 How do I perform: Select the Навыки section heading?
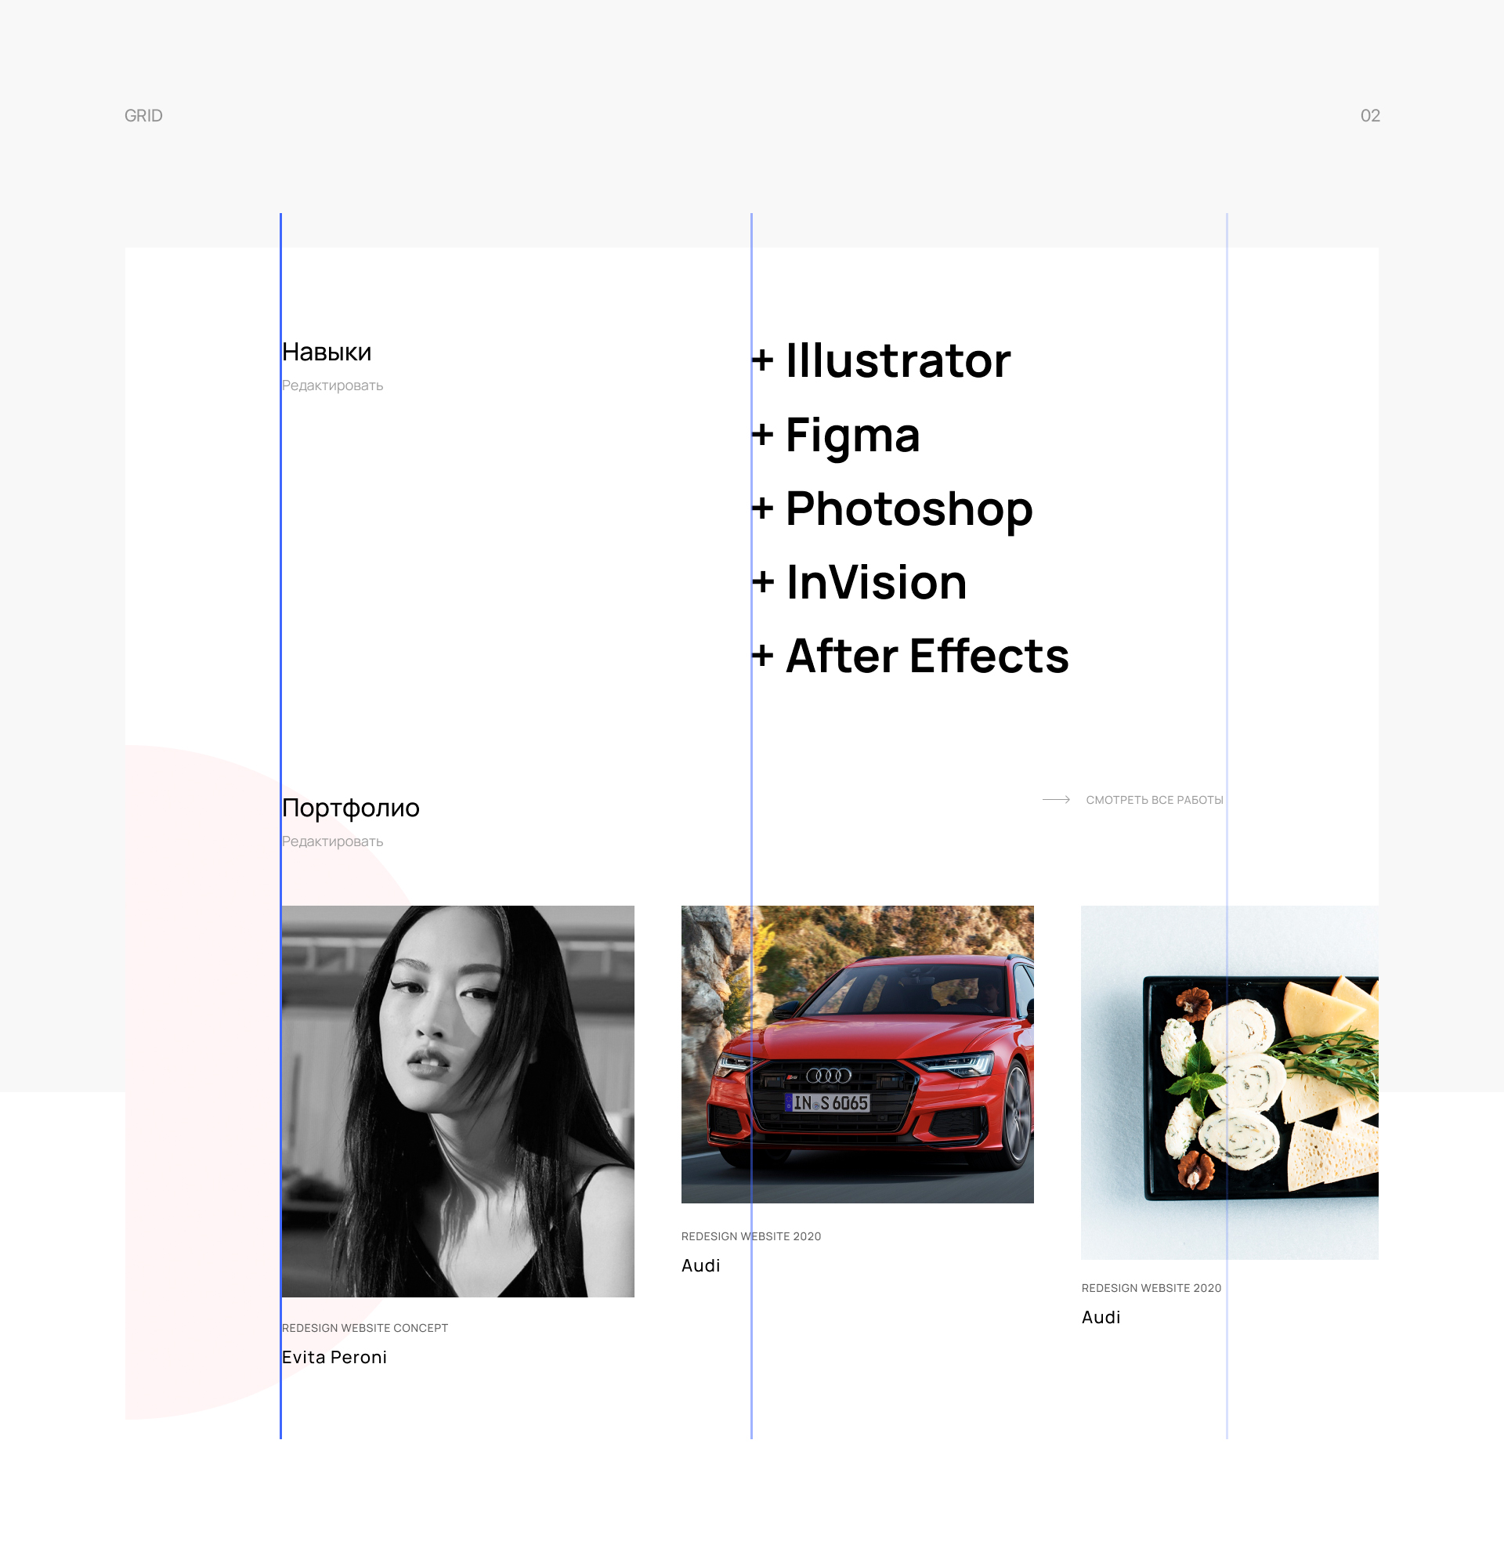327,353
